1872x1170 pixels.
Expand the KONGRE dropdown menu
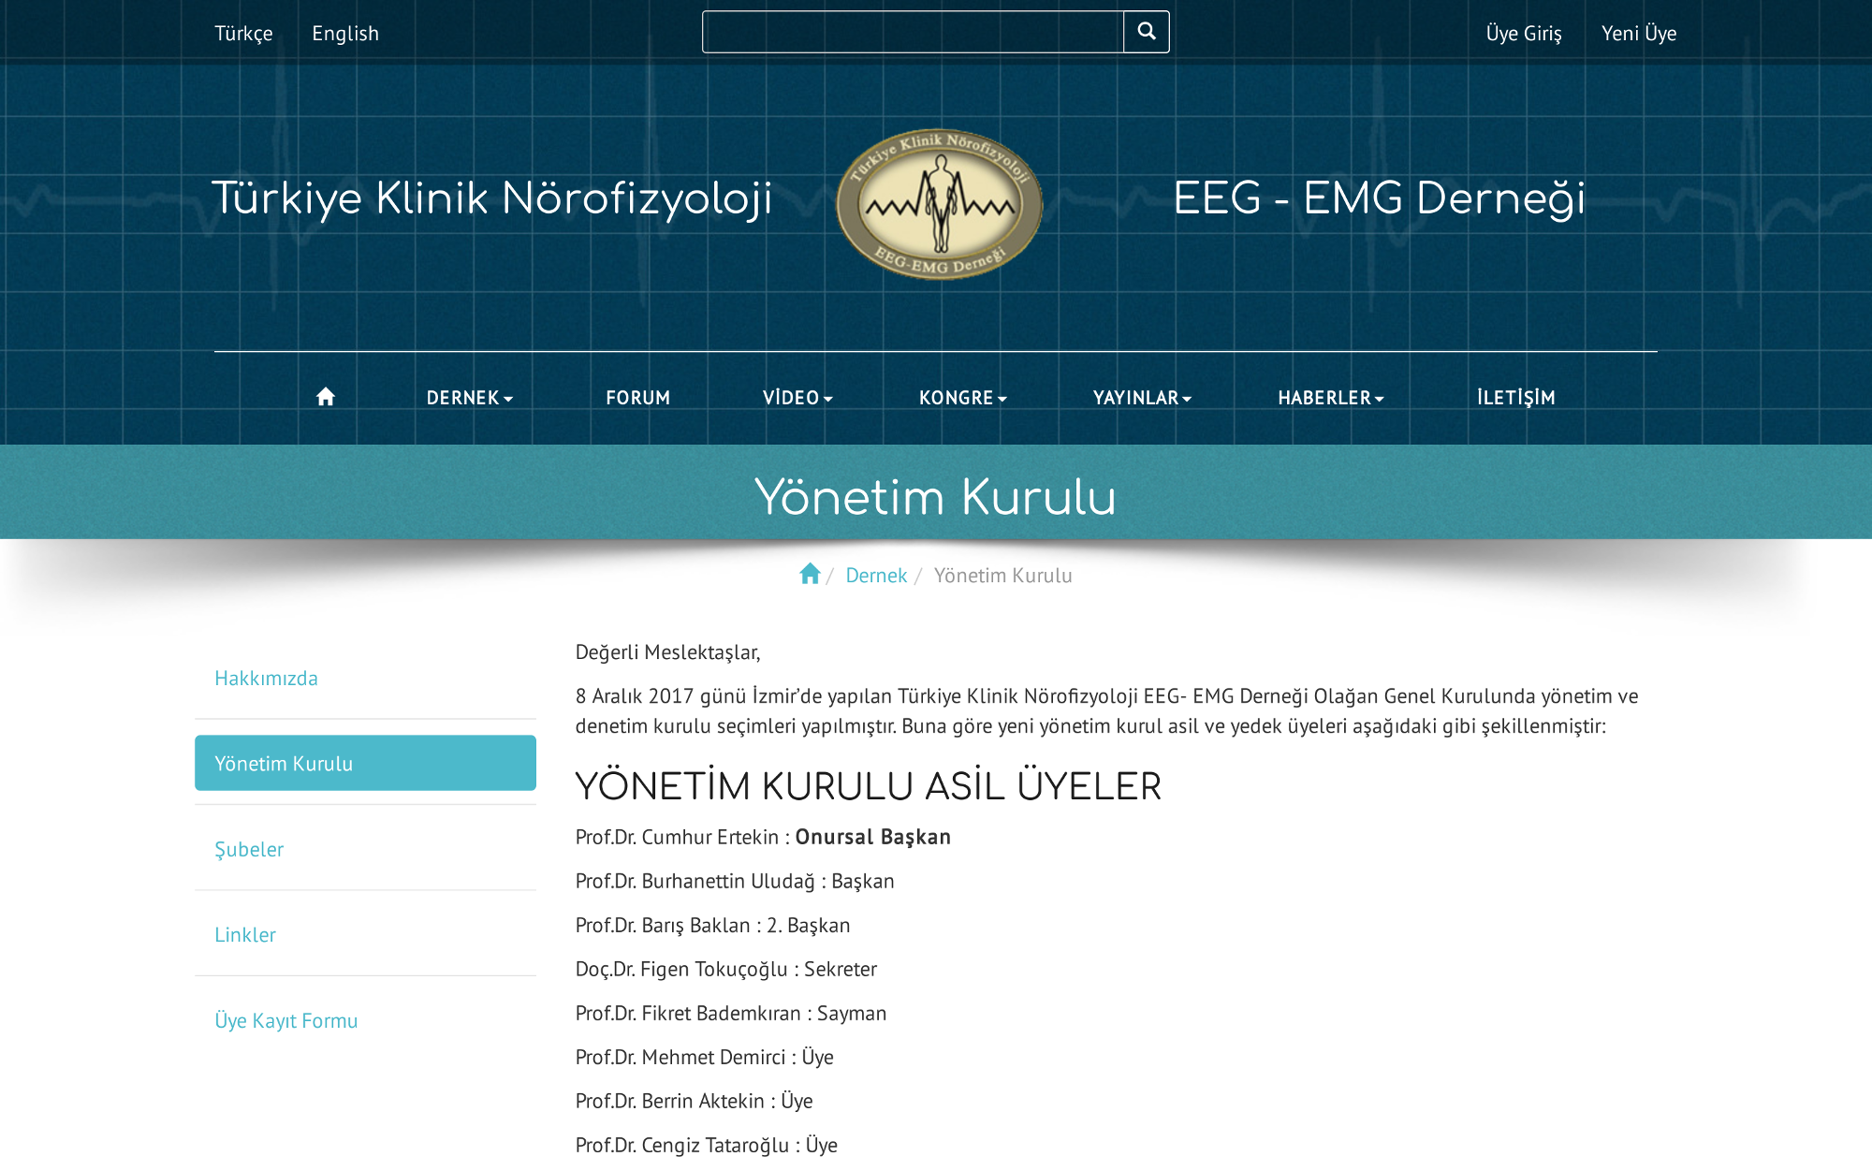coord(963,398)
